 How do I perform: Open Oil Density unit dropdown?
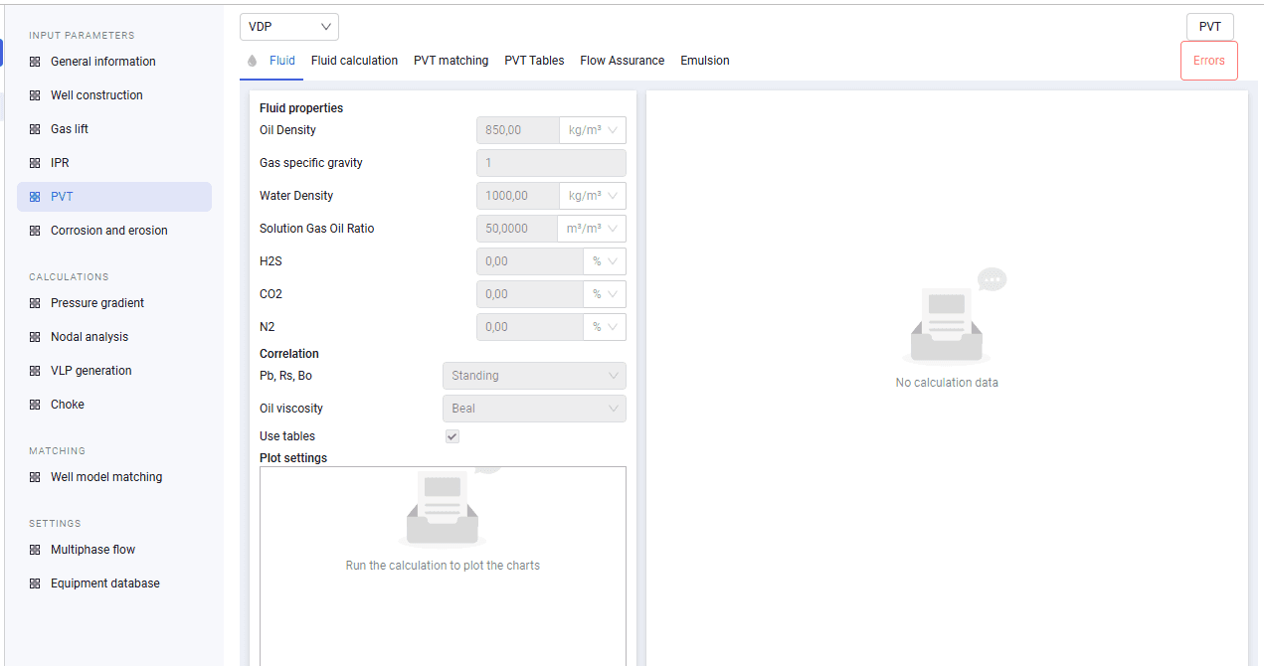tap(593, 130)
